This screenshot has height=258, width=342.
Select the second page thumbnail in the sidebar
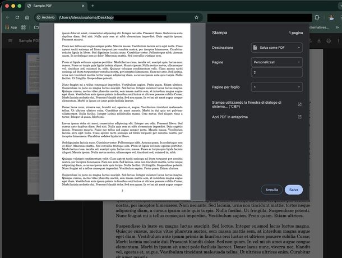coord(34,125)
